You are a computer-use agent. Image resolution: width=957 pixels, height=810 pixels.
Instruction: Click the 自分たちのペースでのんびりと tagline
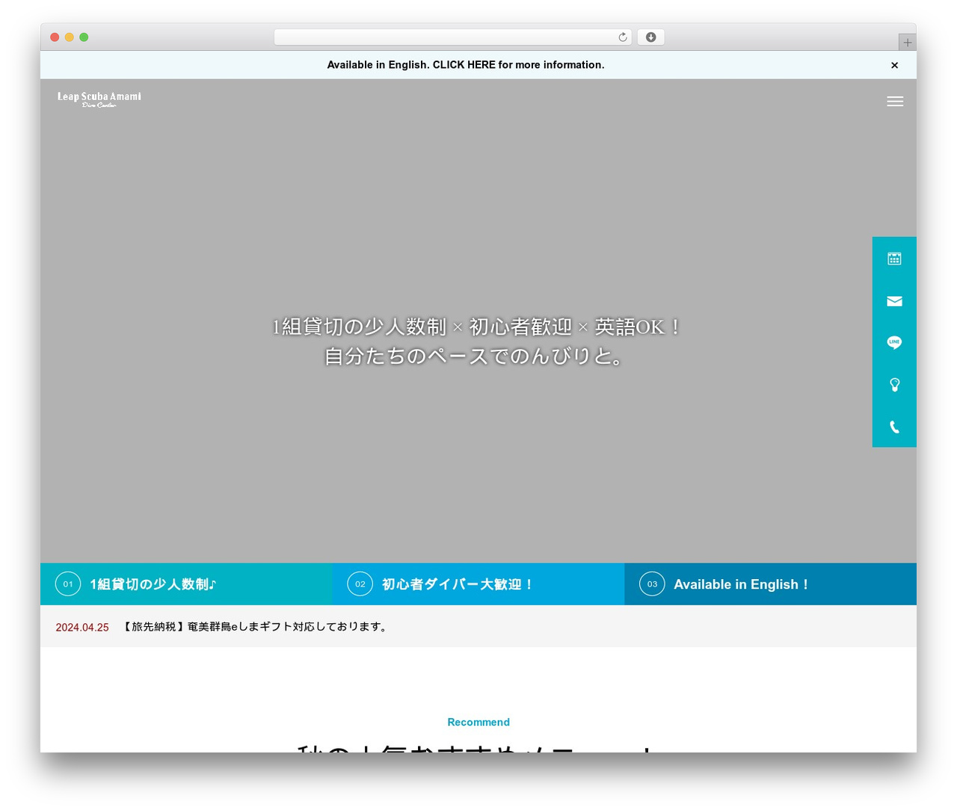coord(474,356)
